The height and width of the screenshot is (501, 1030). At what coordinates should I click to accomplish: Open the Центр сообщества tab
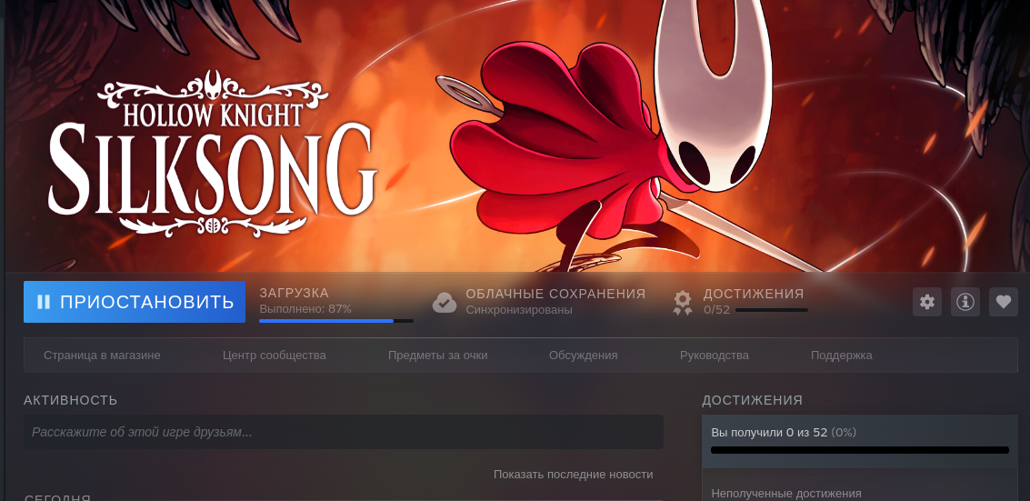(x=274, y=356)
